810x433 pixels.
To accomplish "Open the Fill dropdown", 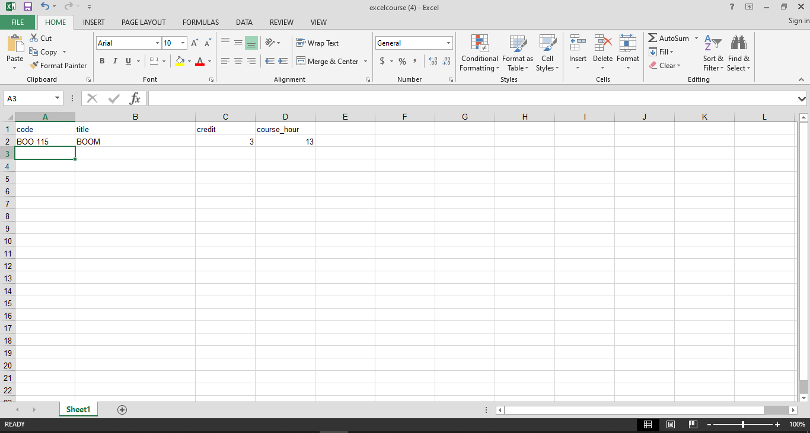I will 661,52.
